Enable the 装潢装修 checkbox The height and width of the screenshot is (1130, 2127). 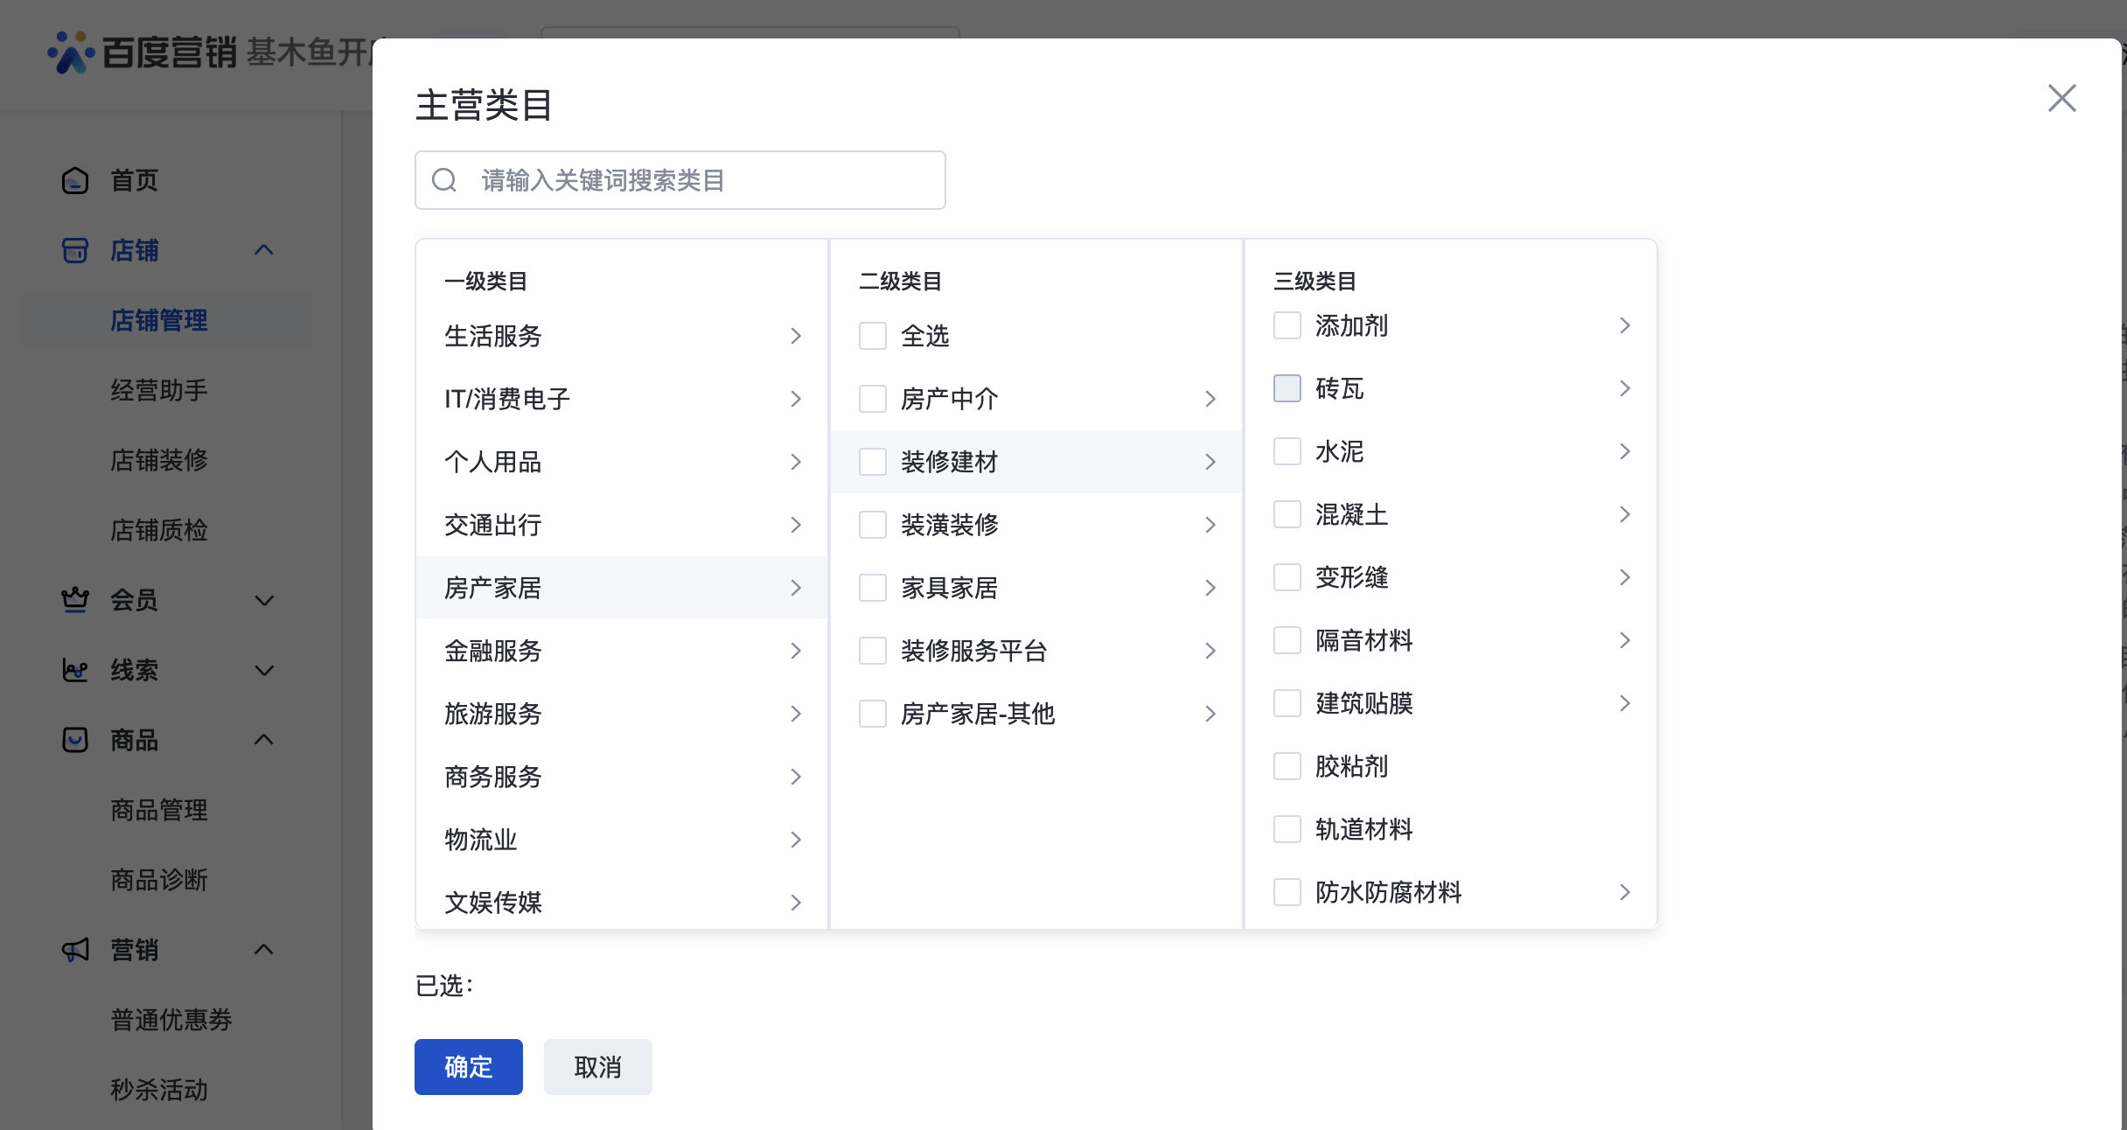[x=872, y=525]
